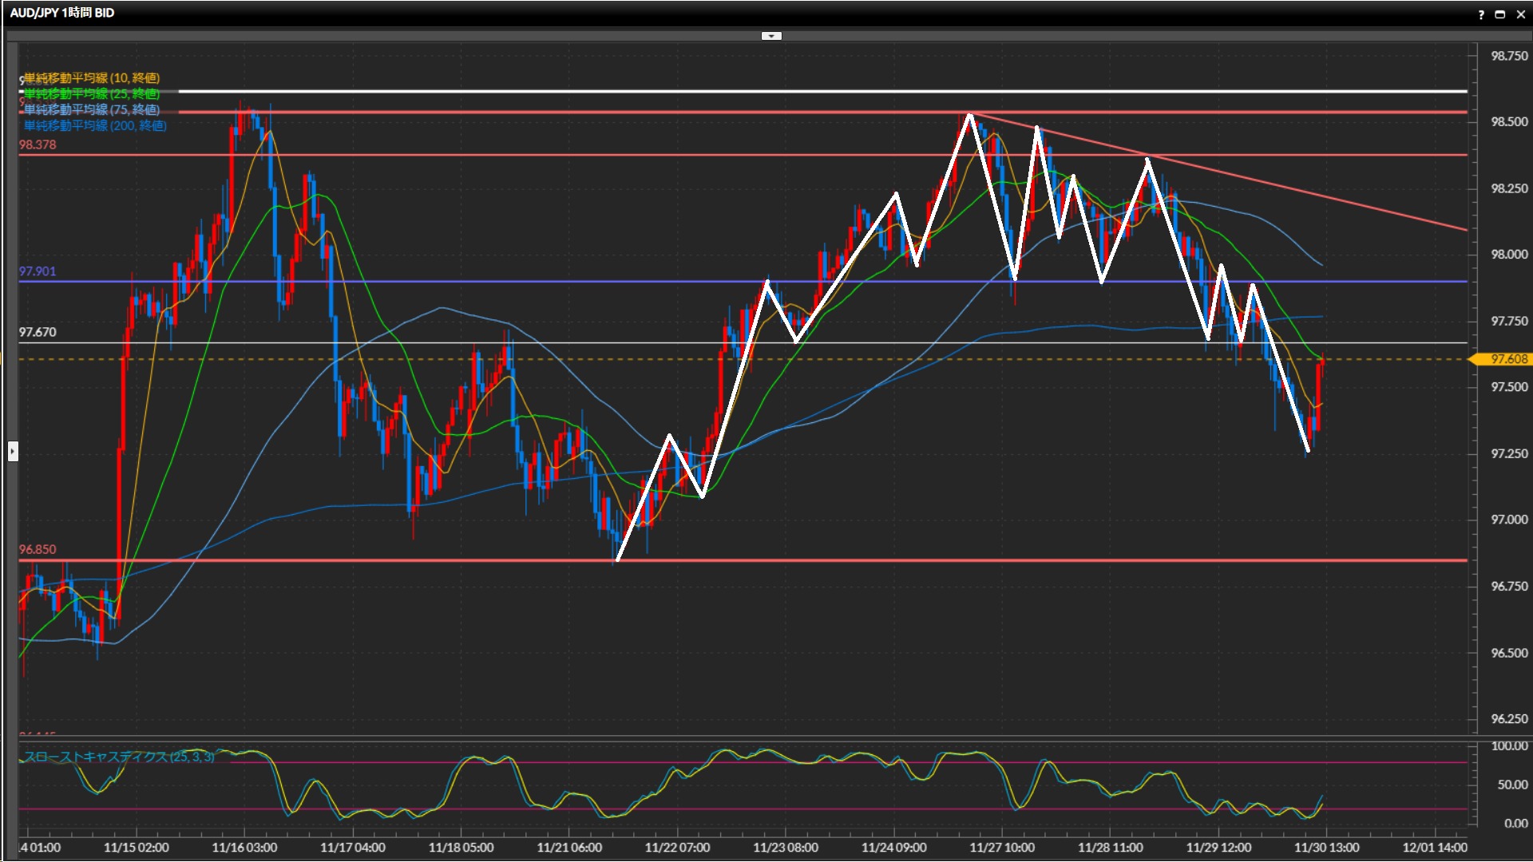Select the 98.378 red horizontal line label
This screenshot has width=1533, height=862.
point(38,144)
